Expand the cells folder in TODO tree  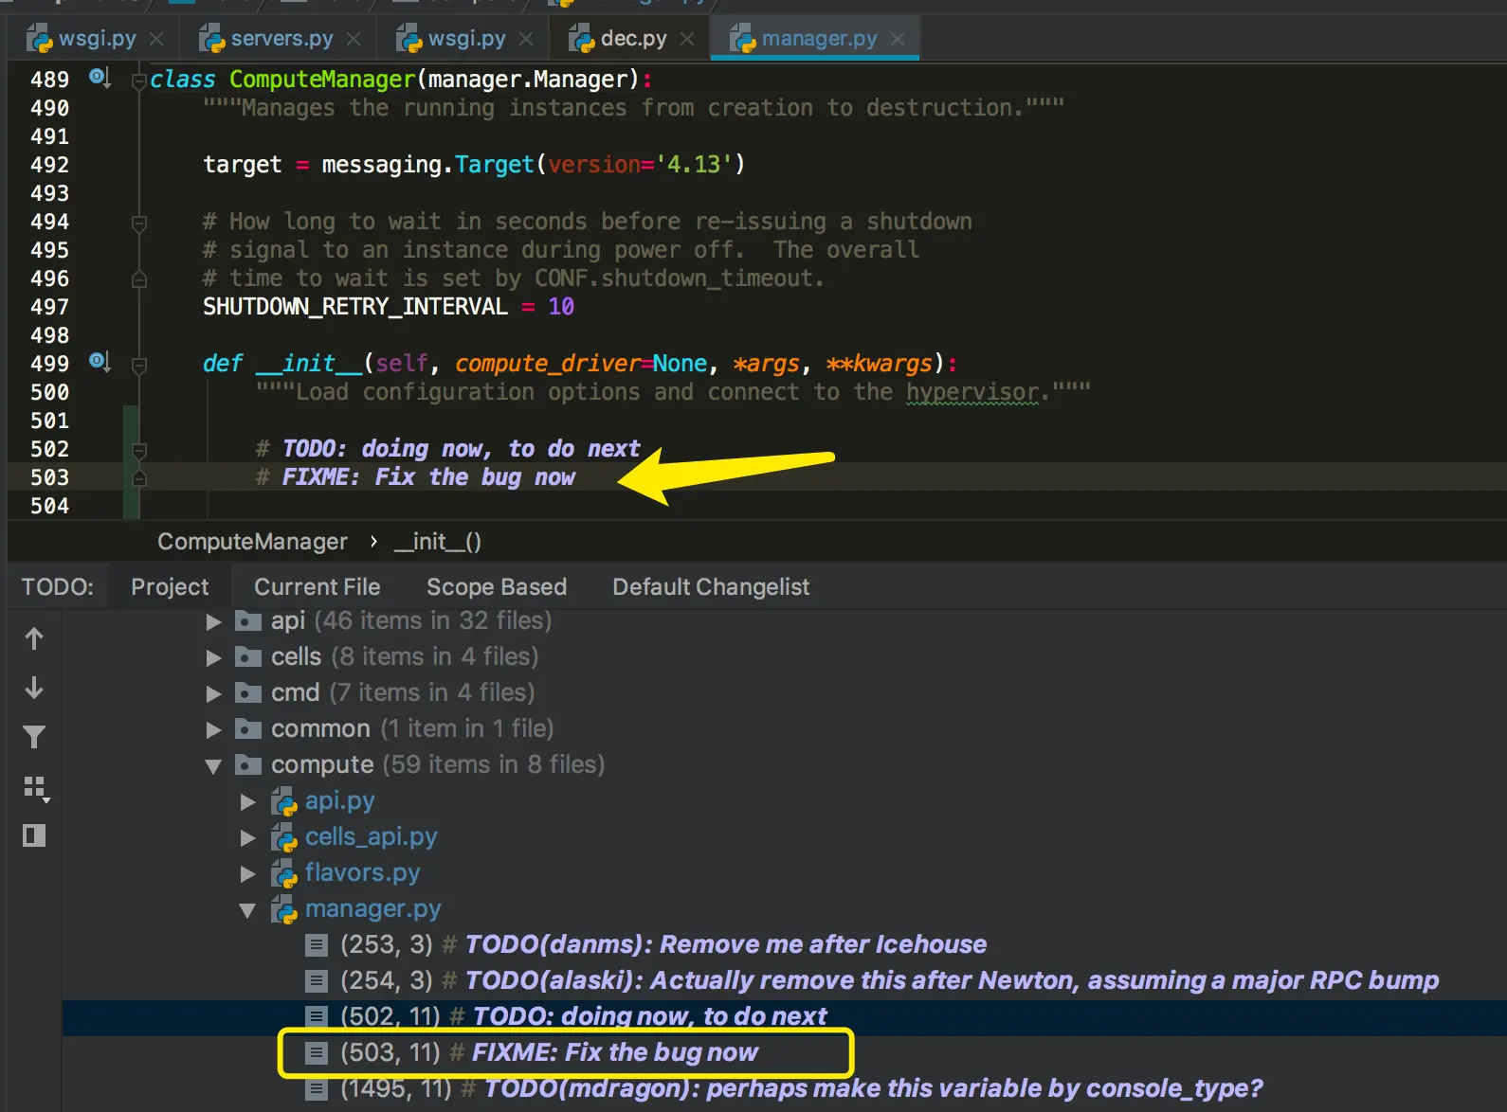click(214, 657)
